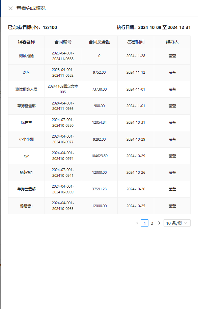Click the 签署时间 column header

[136, 42]
